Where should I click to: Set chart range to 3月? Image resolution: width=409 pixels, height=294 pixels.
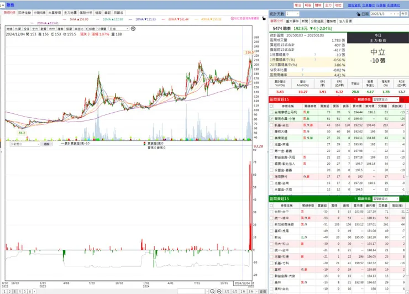(227, 291)
